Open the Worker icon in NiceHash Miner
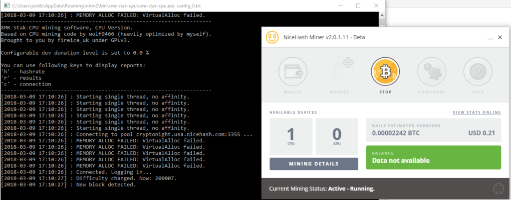 [x=339, y=72]
